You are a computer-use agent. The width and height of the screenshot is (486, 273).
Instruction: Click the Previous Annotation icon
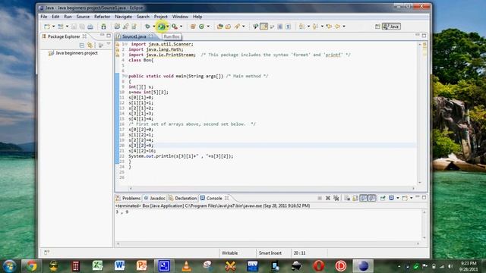316,27
